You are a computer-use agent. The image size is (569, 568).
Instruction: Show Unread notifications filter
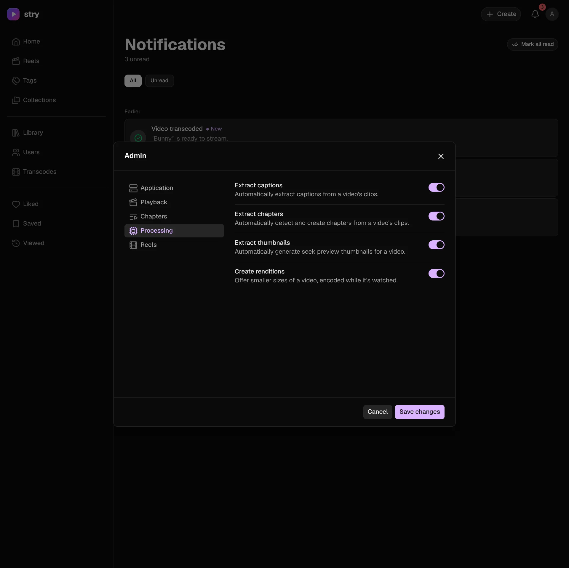pyautogui.click(x=159, y=81)
